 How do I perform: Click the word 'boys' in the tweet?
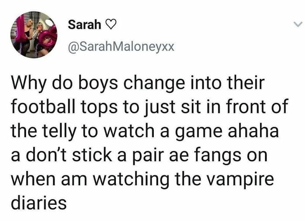[x=98, y=83]
